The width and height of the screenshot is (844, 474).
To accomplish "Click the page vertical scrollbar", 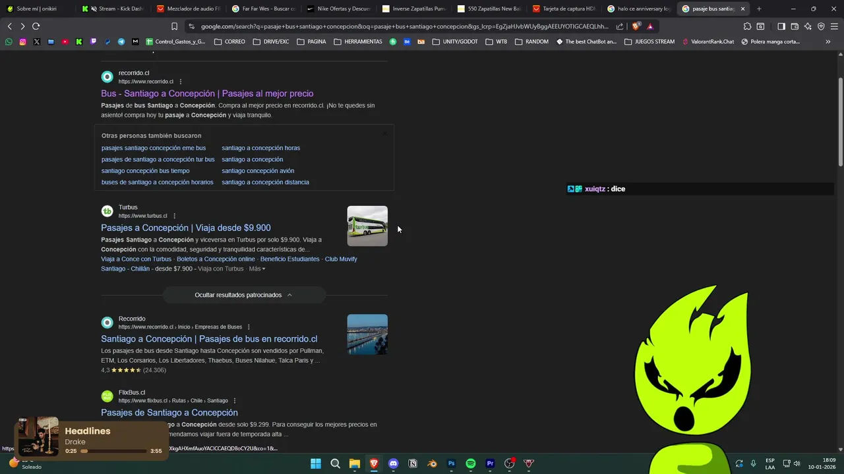I will 840,122.
